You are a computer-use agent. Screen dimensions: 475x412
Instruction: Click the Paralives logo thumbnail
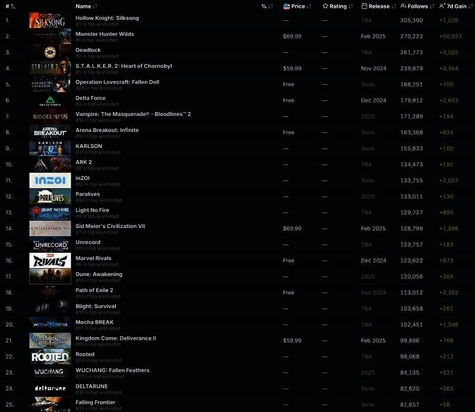tap(50, 197)
